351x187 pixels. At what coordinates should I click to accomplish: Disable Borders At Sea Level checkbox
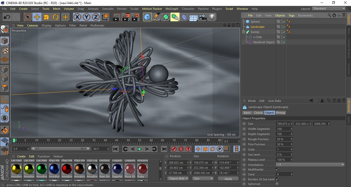(277, 179)
